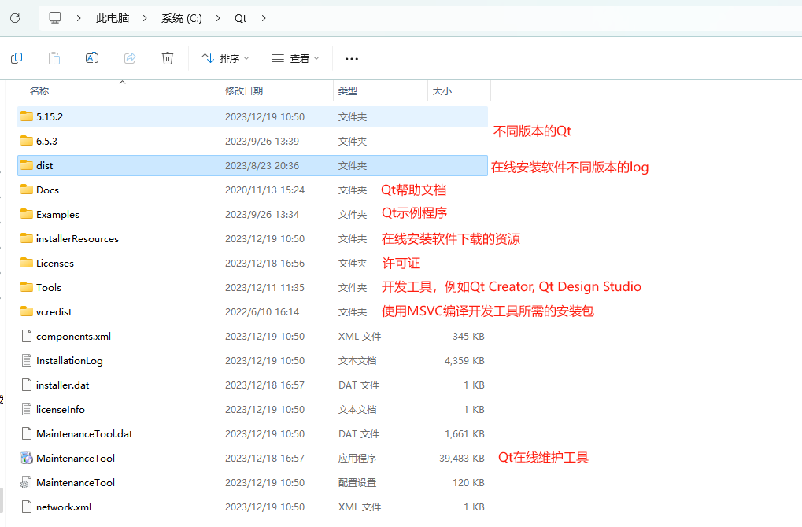Click the date 2023/9/26 13:34
Screen dimensions: 802x527
coord(262,214)
